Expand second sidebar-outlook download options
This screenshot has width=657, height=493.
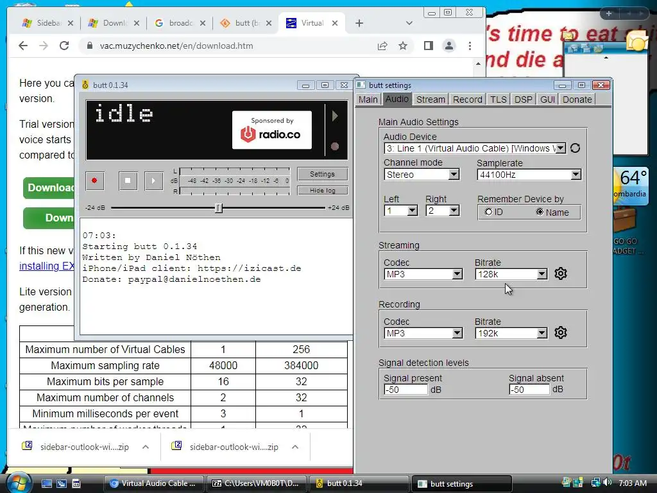pyautogui.click(x=295, y=447)
